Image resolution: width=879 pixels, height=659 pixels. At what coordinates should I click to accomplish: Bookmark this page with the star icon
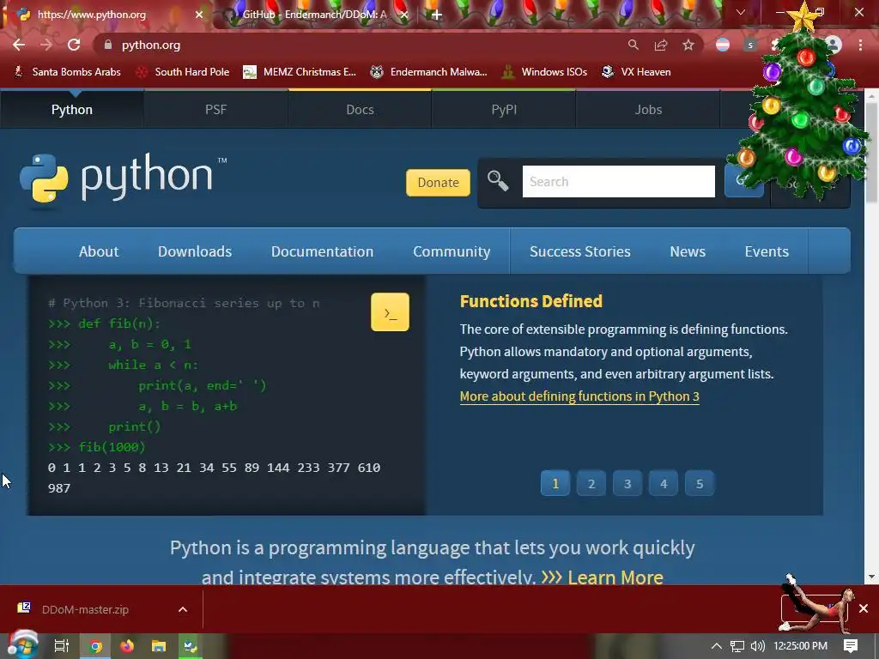point(688,45)
